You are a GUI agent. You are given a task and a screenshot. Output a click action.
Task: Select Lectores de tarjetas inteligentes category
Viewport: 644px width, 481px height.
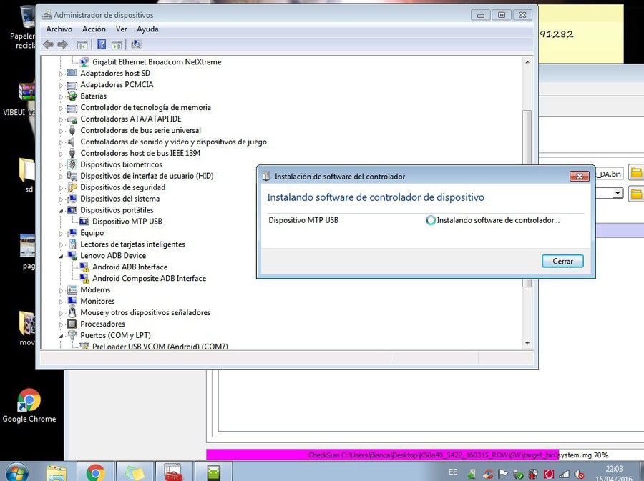click(x=132, y=244)
